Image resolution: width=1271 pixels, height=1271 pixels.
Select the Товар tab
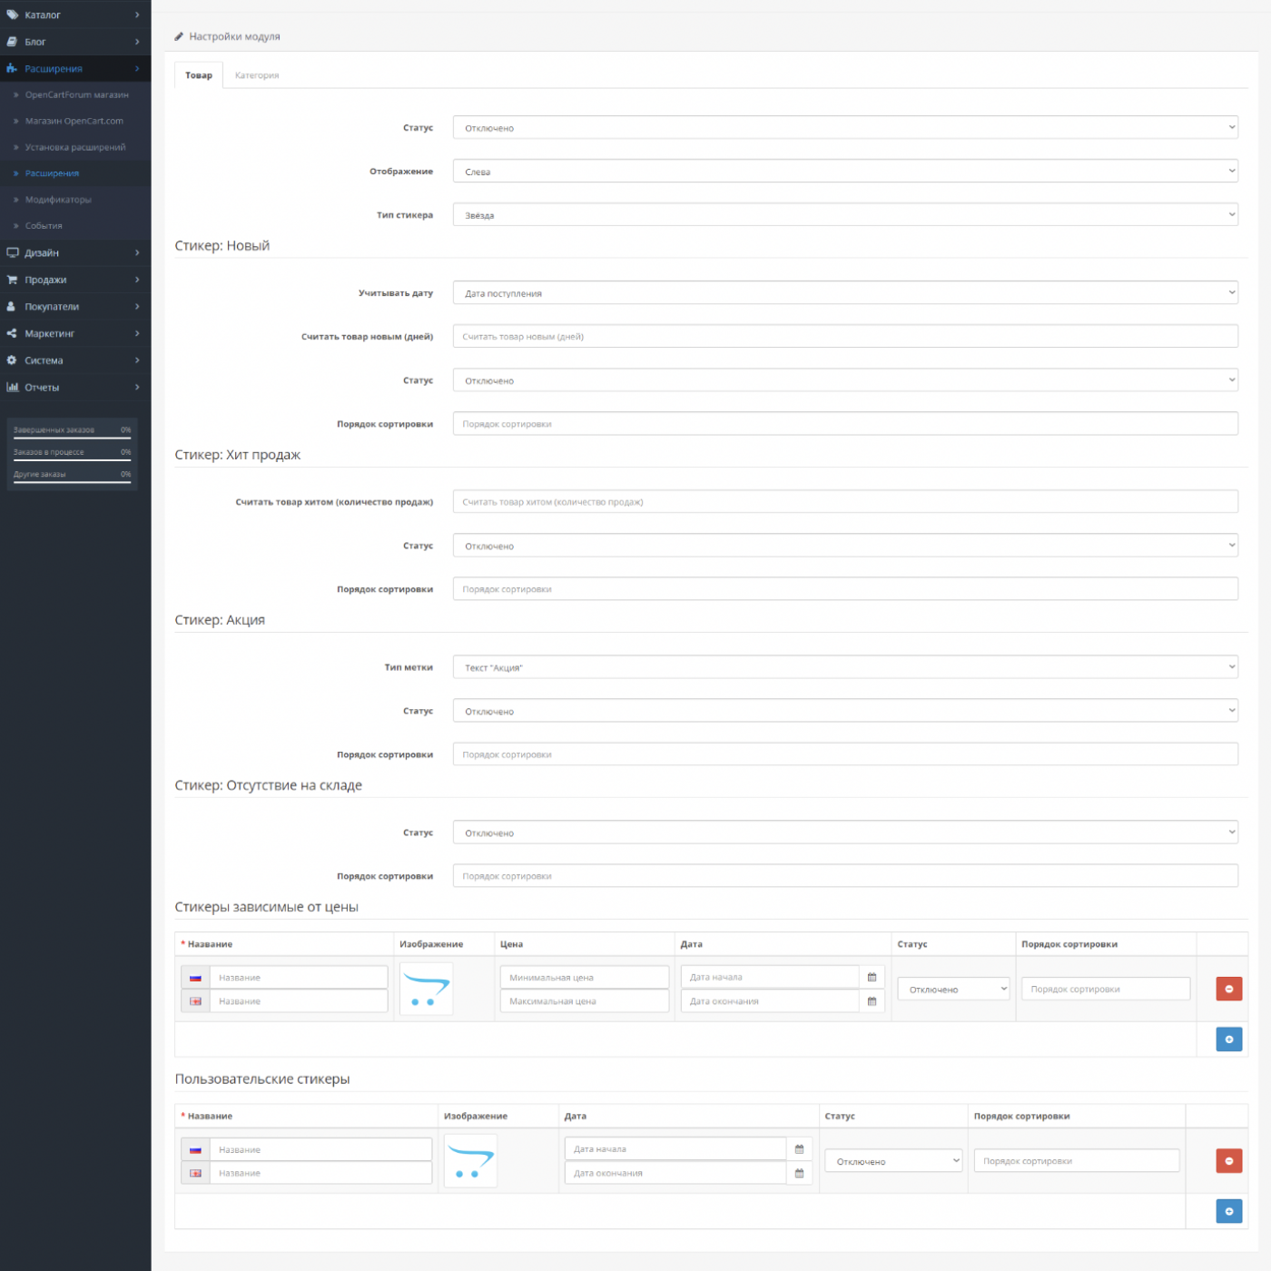tap(199, 75)
